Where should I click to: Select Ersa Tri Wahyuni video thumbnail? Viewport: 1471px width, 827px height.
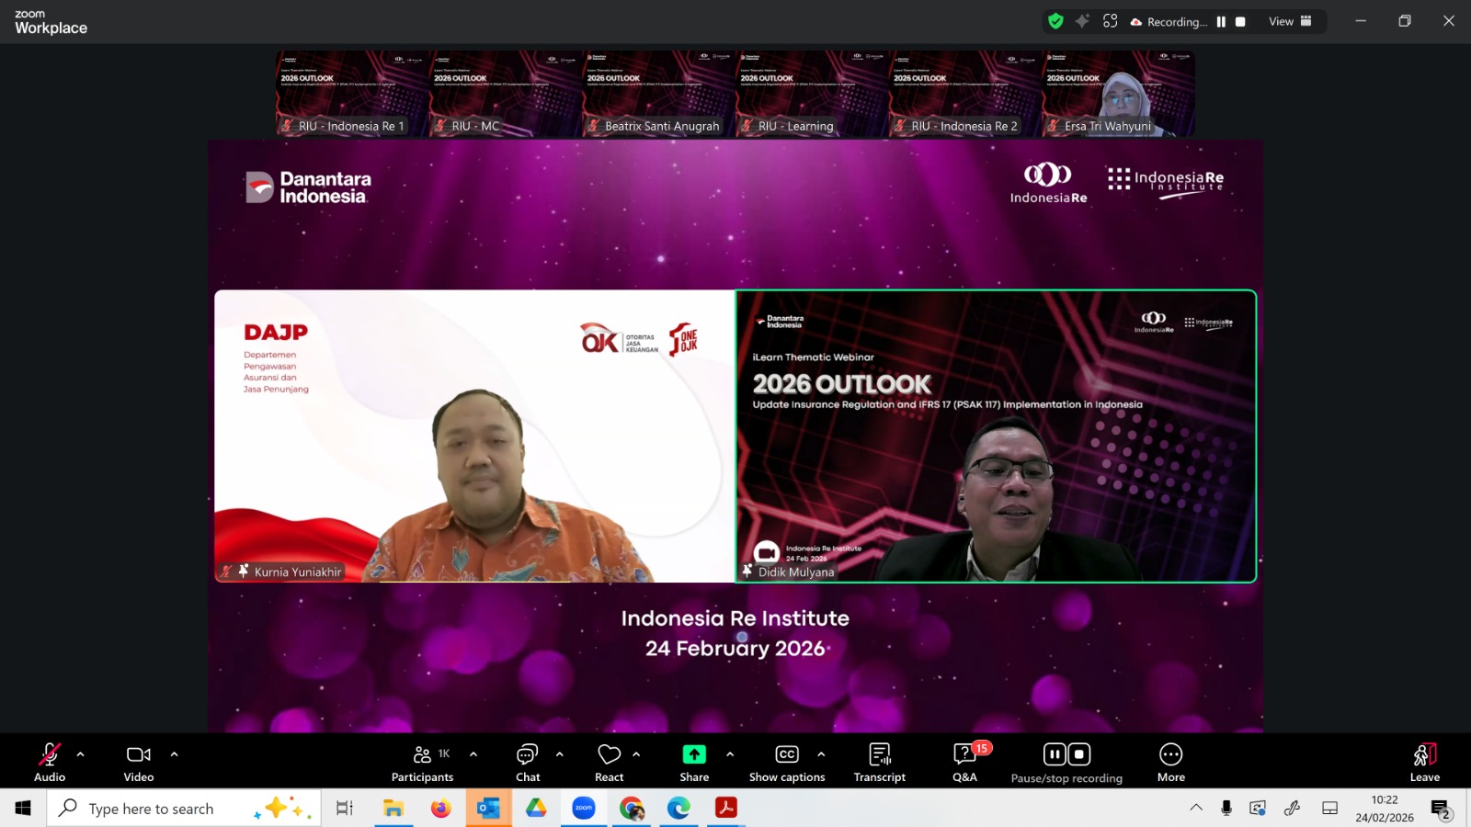tap(1118, 94)
